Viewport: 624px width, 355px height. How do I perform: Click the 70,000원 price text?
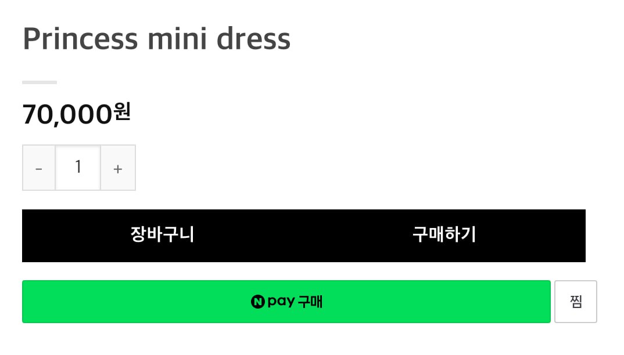click(76, 114)
